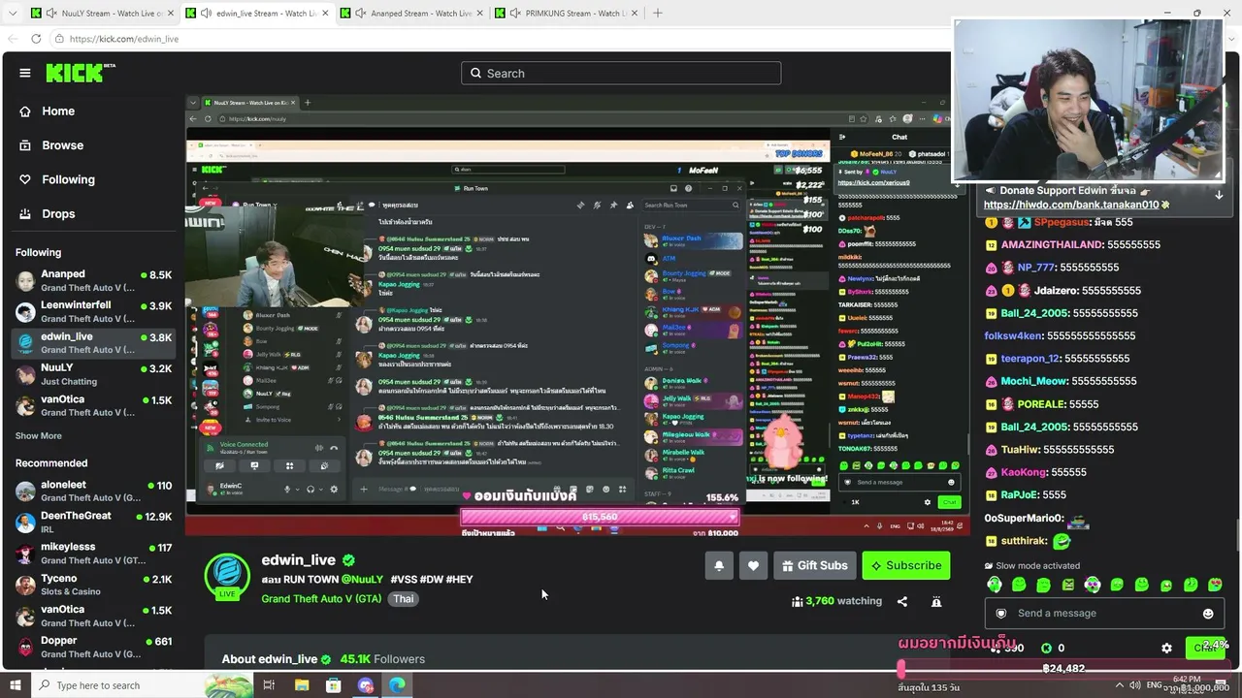Click the Thai language tag

404,599
